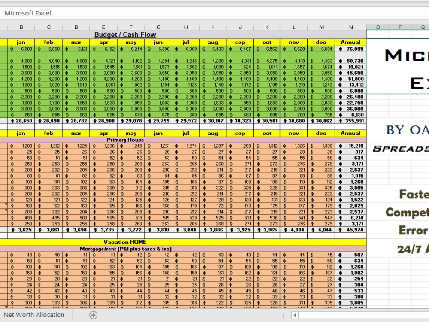The width and height of the screenshot is (429, 322).
Task: Select the annual cell showing 533
Action: click(351, 291)
